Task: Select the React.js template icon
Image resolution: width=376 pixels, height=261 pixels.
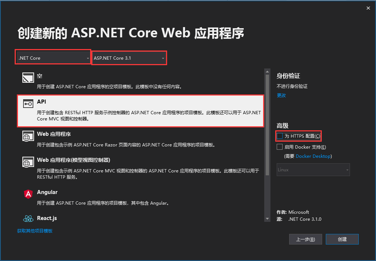Action: coord(29,218)
